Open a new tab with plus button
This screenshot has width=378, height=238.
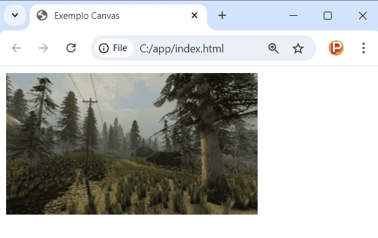coord(222,15)
